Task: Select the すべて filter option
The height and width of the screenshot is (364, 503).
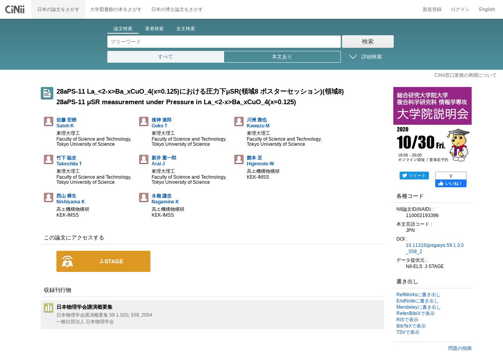Action: pyautogui.click(x=166, y=57)
